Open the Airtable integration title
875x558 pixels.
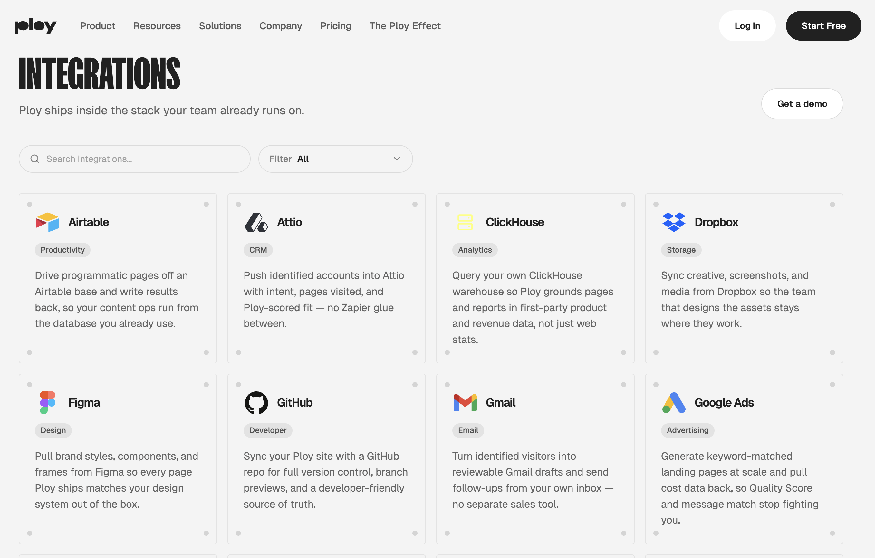pos(89,222)
